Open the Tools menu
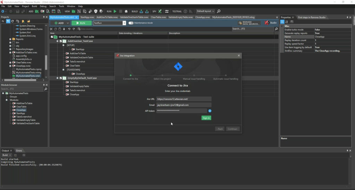Viewport: 355px width, 190px height. tap(61, 6)
